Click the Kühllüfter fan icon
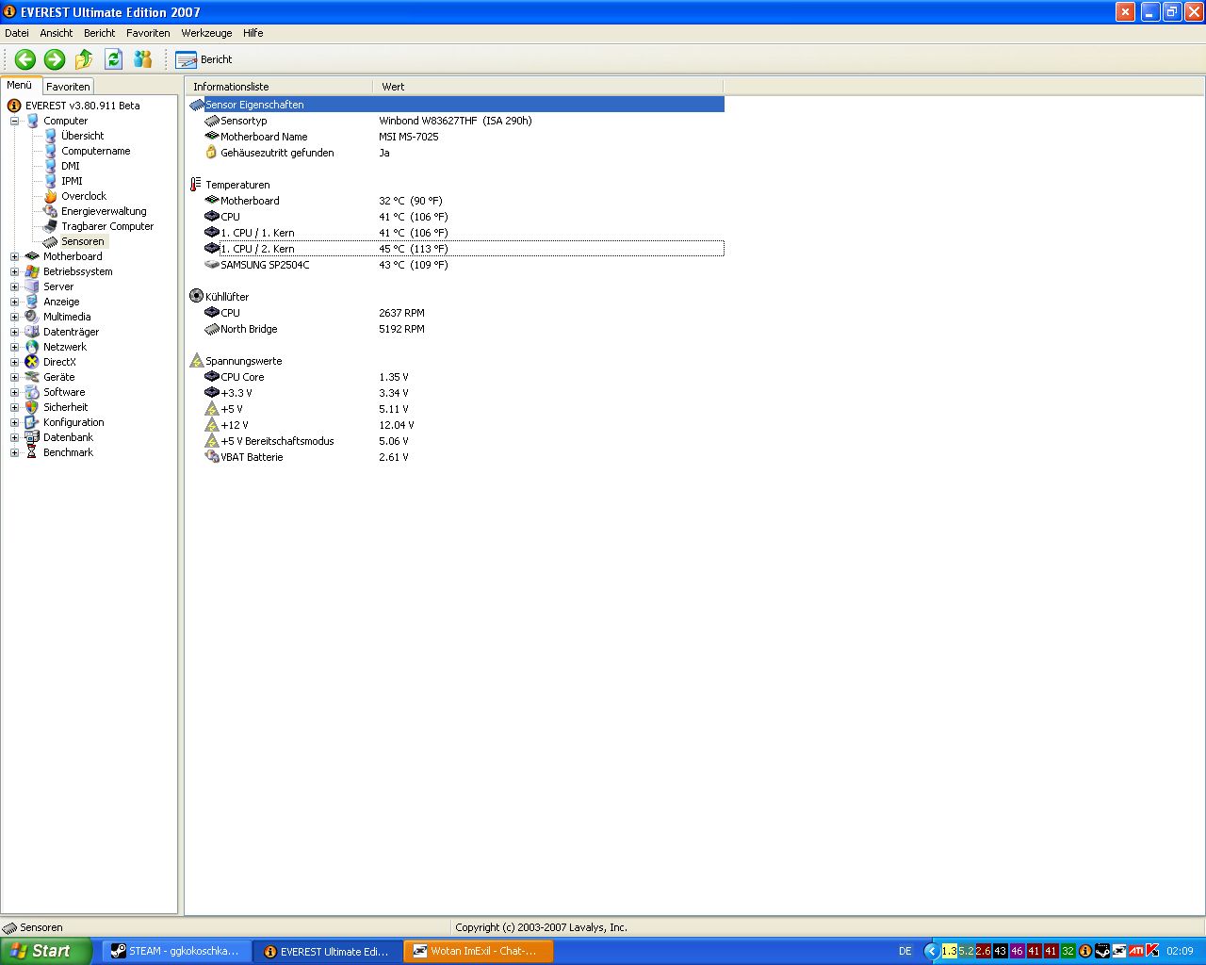Viewport: 1206px width, 965px height. [196, 297]
